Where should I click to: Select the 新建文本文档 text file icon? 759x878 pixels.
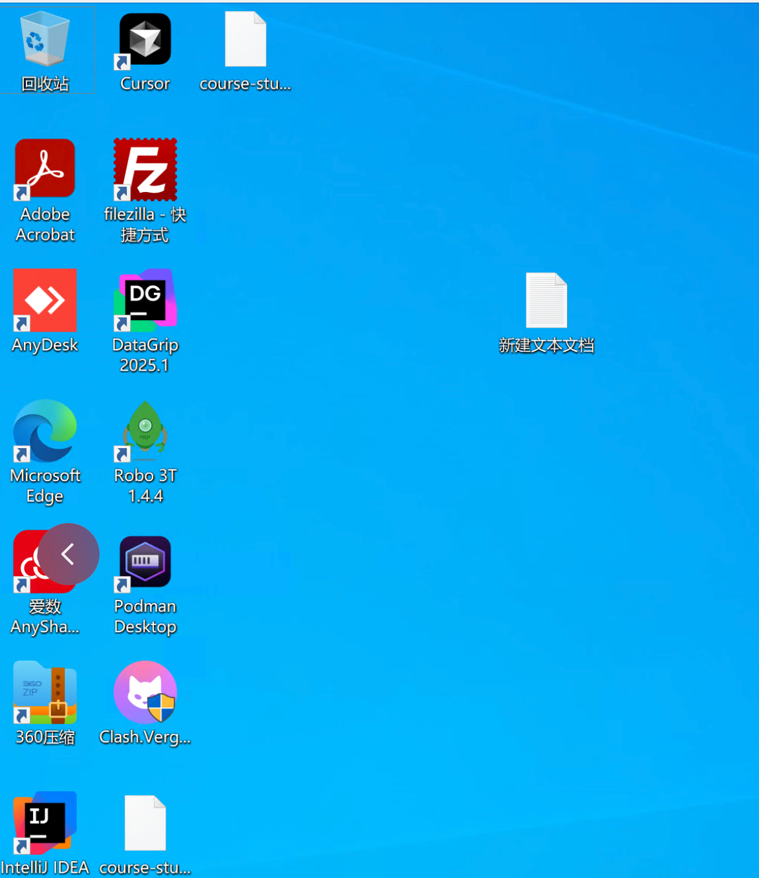[546, 301]
